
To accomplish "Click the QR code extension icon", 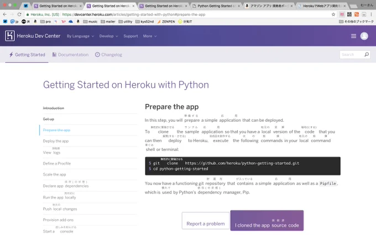I will 349,14.
